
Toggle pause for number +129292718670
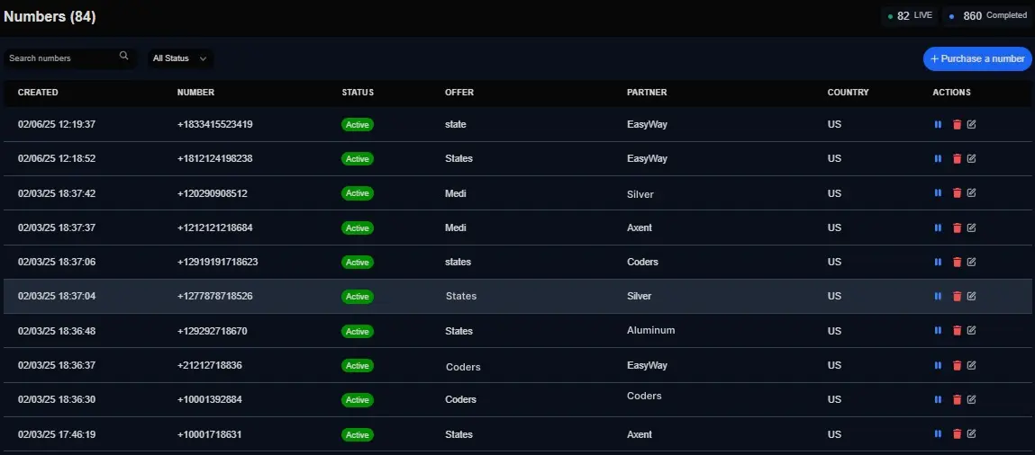click(938, 331)
